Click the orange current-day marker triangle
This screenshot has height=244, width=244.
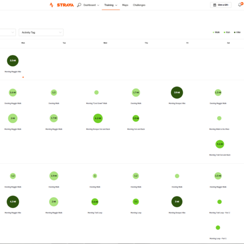[x=23, y=77]
